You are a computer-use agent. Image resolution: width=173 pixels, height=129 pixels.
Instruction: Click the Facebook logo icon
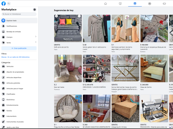[4, 3]
